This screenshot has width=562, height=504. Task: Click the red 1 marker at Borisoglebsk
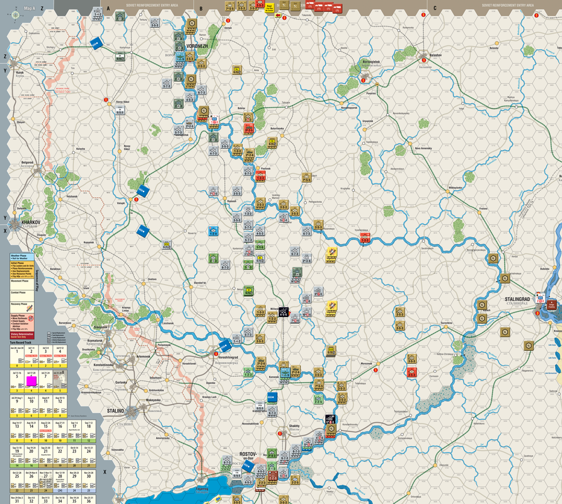click(x=363, y=80)
